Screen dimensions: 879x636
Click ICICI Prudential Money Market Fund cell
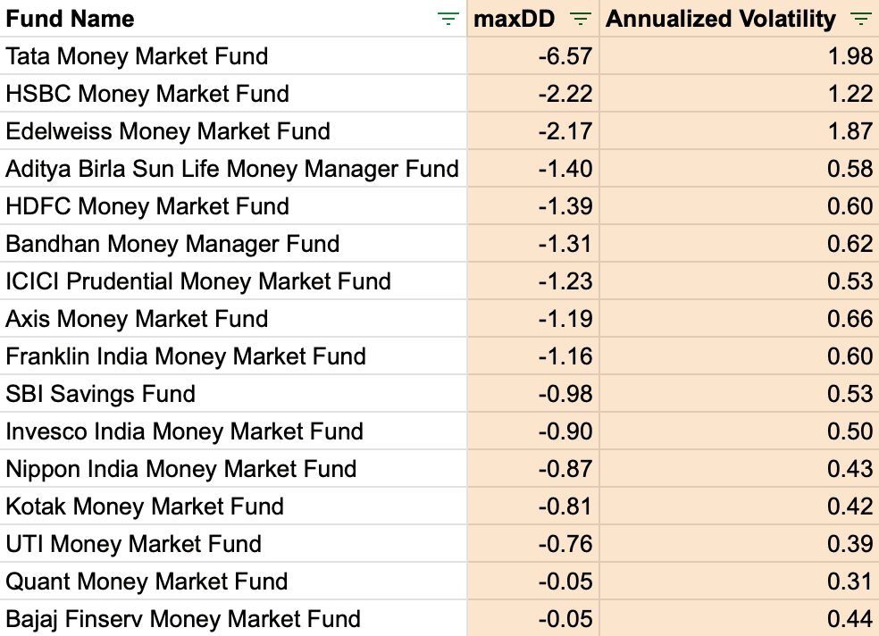pyautogui.click(x=198, y=281)
